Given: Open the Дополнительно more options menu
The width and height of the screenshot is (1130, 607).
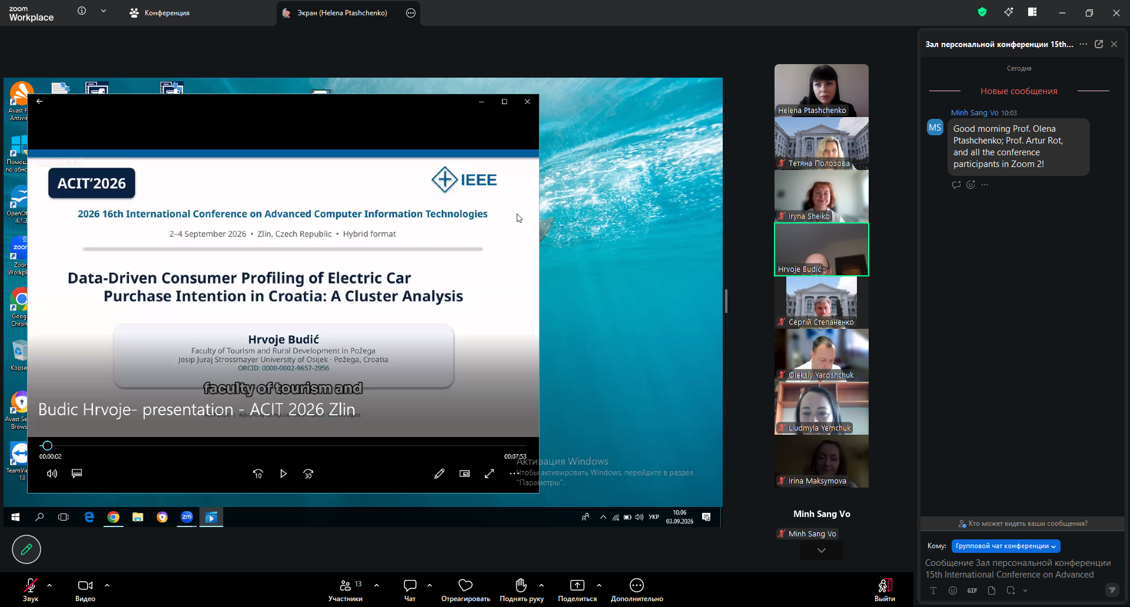Looking at the screenshot, I should (x=637, y=590).
